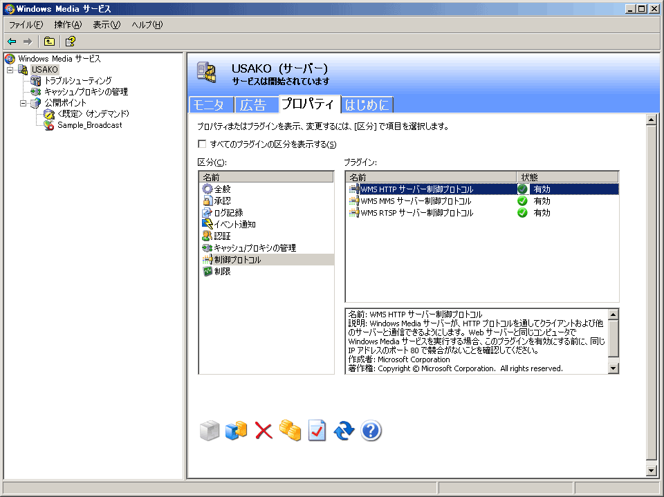The width and height of the screenshot is (664, 497).
Task: Select Windows Media サービス root tree label
Action: coord(59,59)
